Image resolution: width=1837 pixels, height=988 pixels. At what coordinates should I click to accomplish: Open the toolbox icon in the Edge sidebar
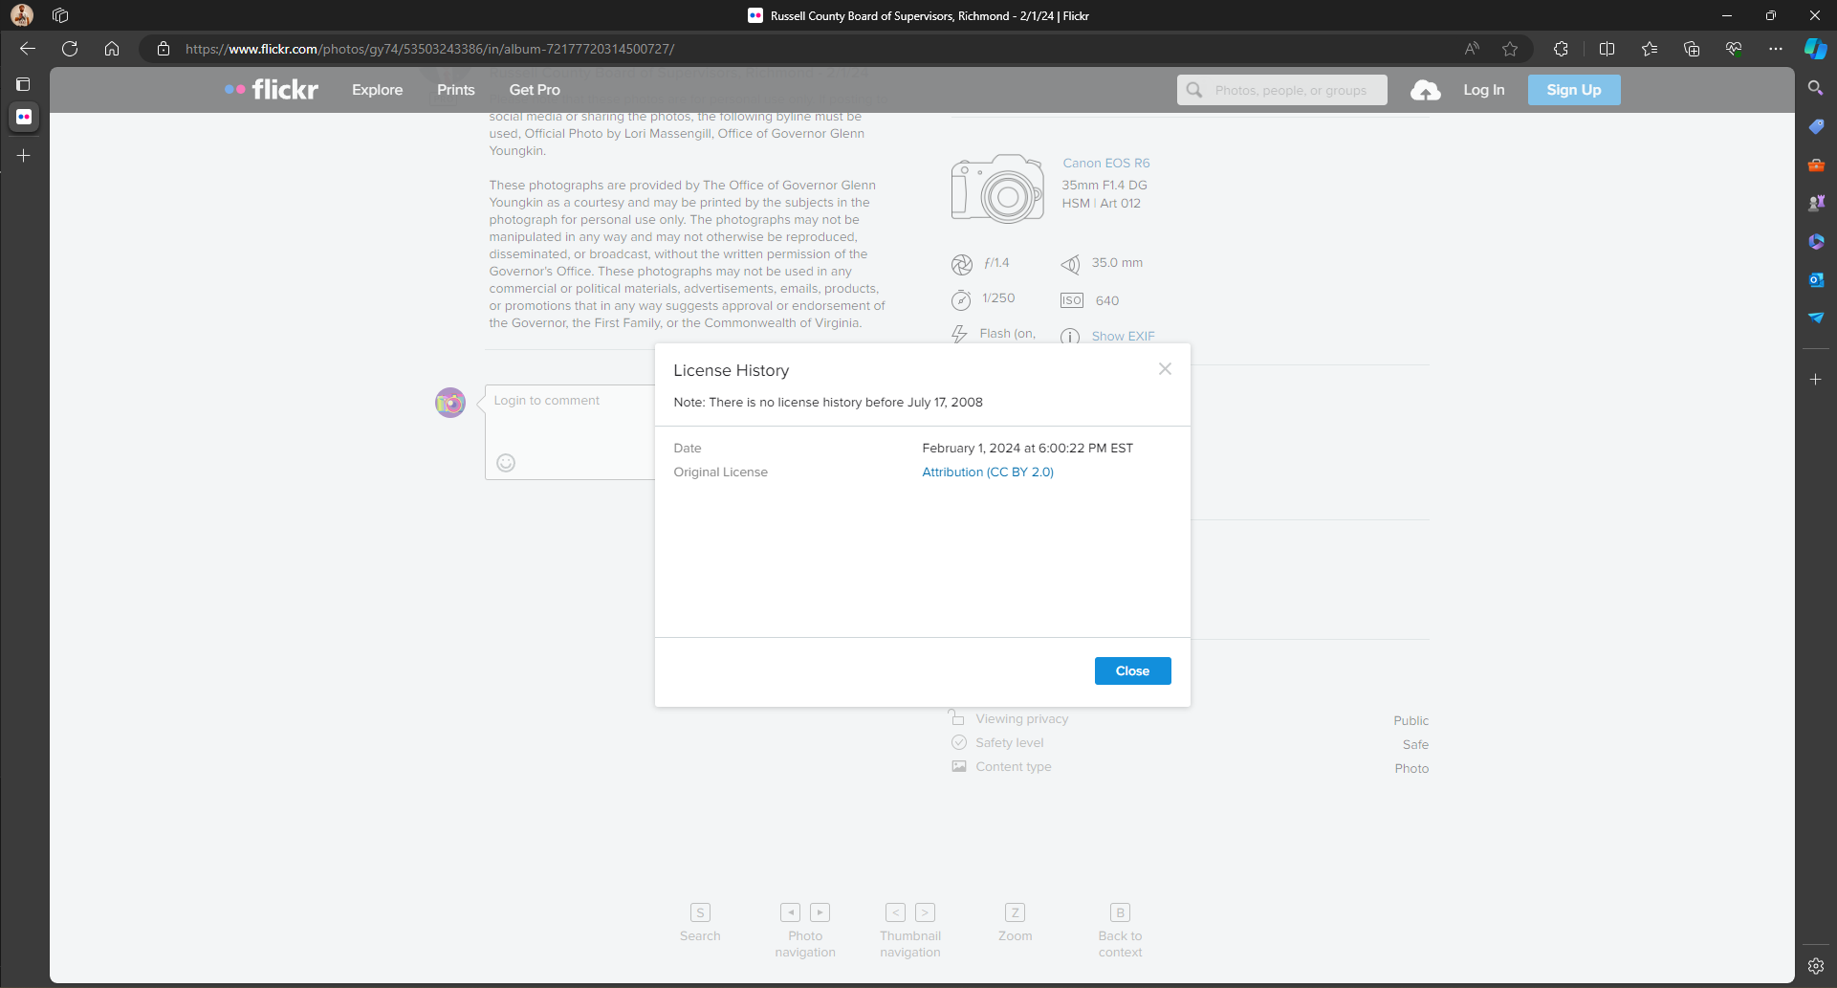tap(1818, 165)
